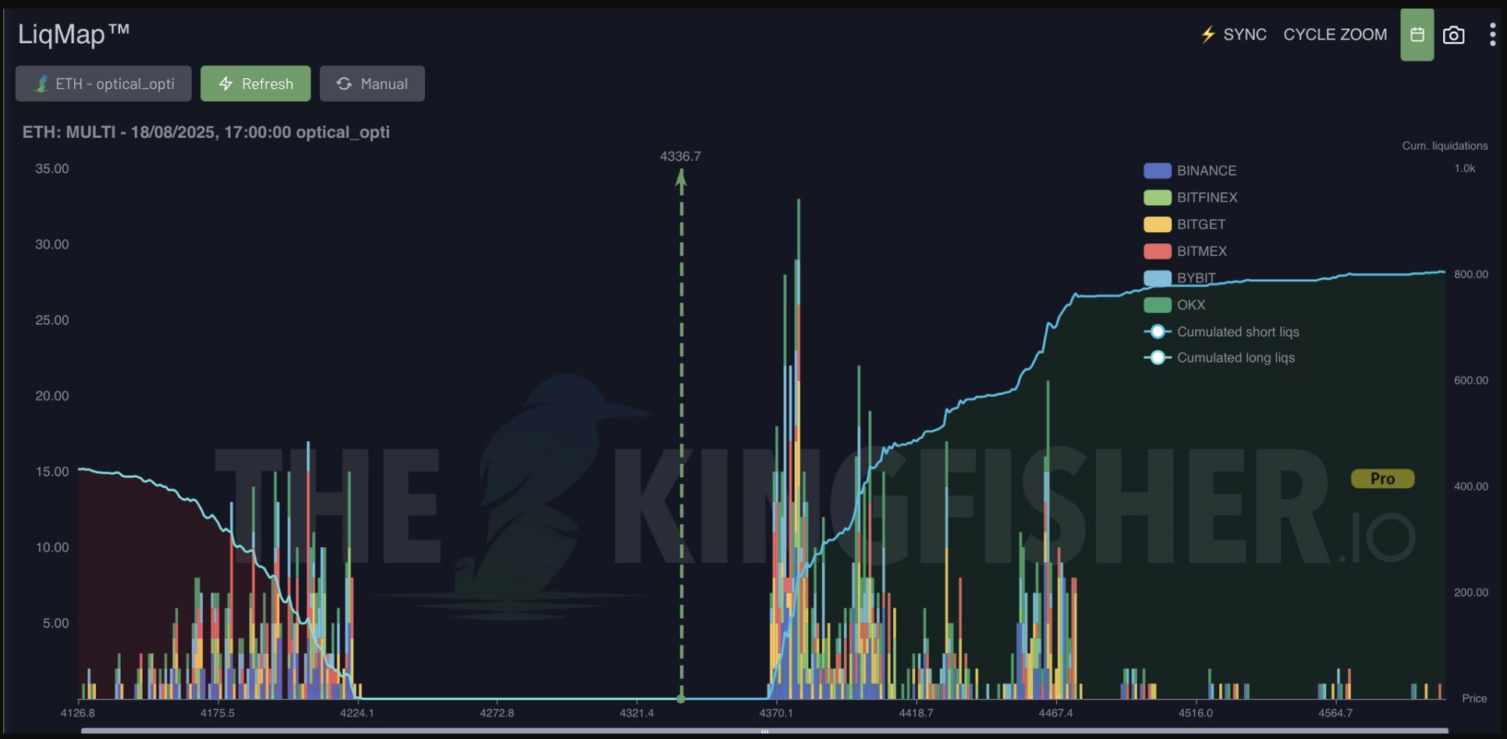Click the lightning bolt SYNC icon
Screen dimensions: 1507x739
(1207, 34)
